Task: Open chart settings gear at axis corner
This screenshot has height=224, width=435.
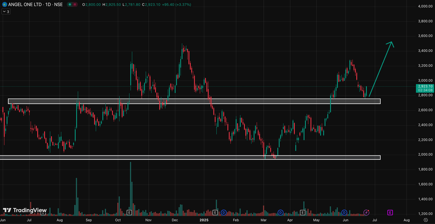Action: 426,220
